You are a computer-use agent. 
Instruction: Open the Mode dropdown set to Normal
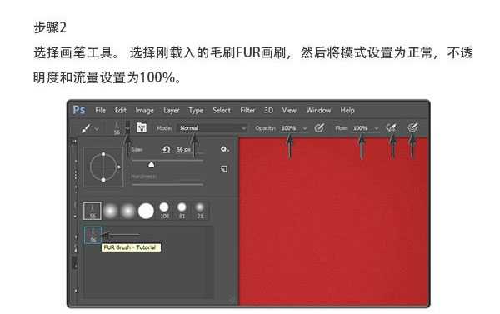pos(212,128)
